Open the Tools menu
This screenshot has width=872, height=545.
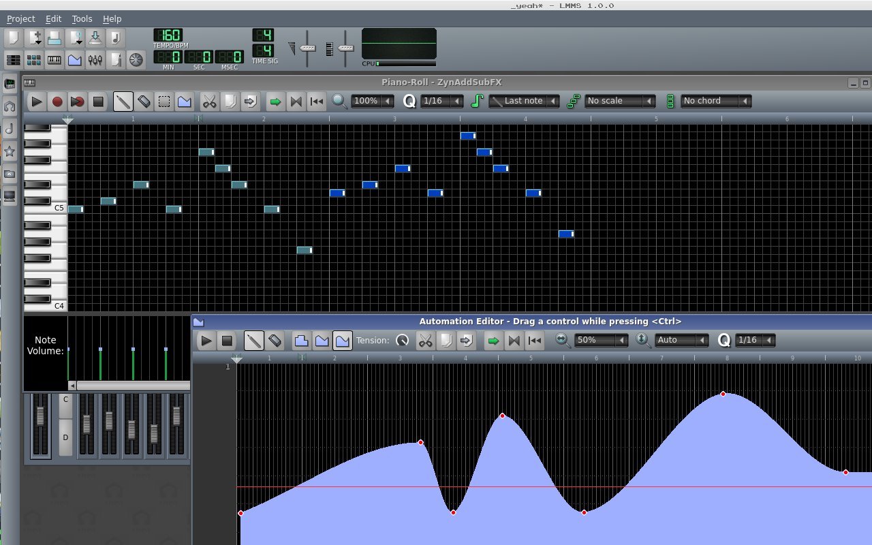click(x=81, y=18)
